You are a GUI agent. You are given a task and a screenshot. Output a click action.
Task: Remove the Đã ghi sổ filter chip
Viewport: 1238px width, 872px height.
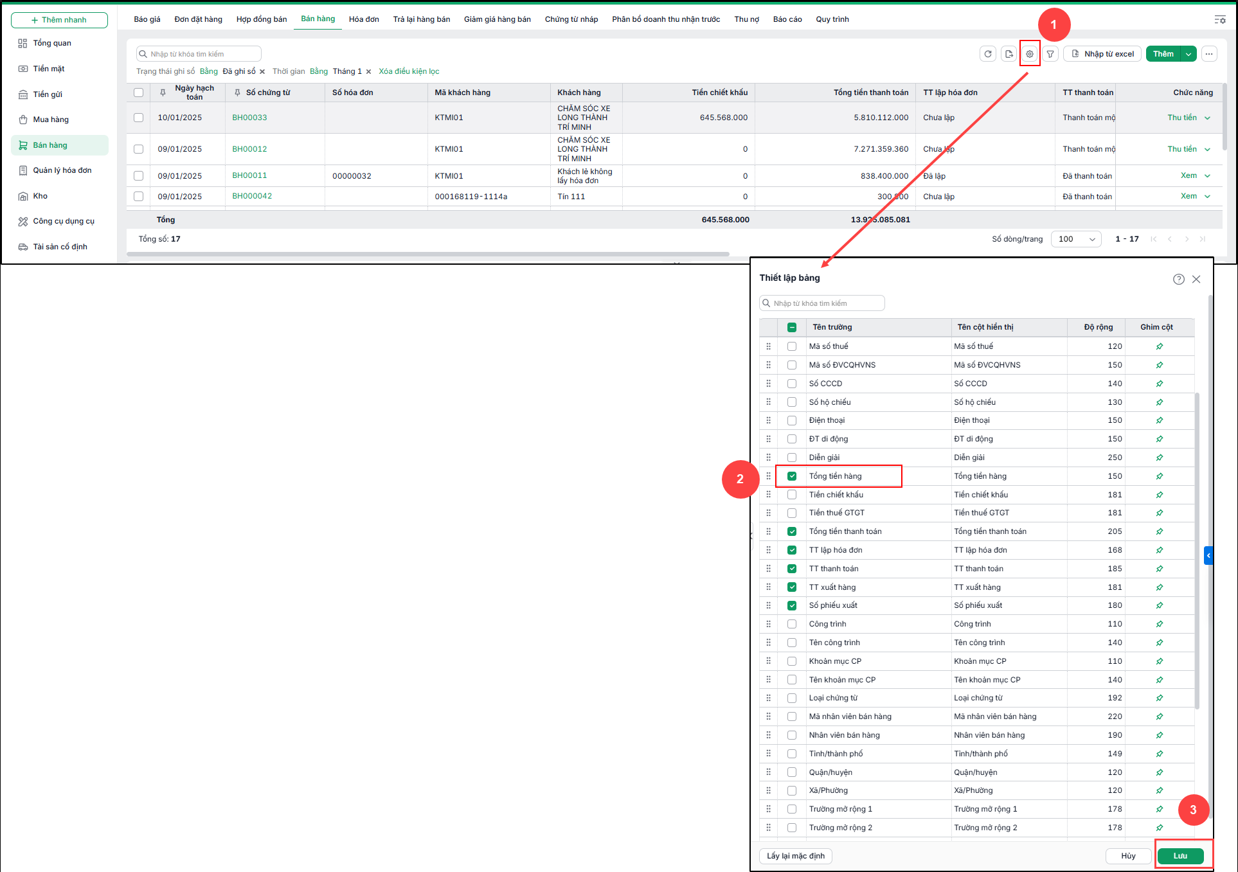point(262,71)
